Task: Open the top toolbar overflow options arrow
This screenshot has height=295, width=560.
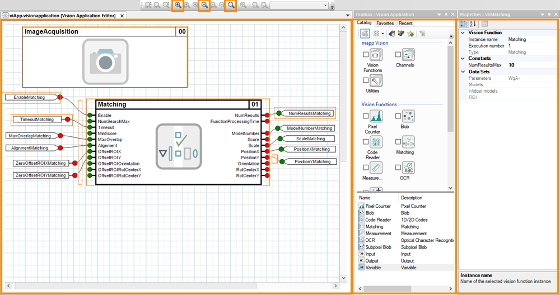Action: [x=332, y=6]
